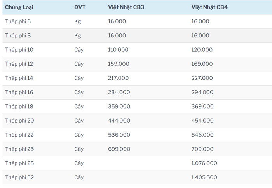Click the CB4 price 120.000
The width and height of the screenshot is (272, 188).
click(202, 50)
